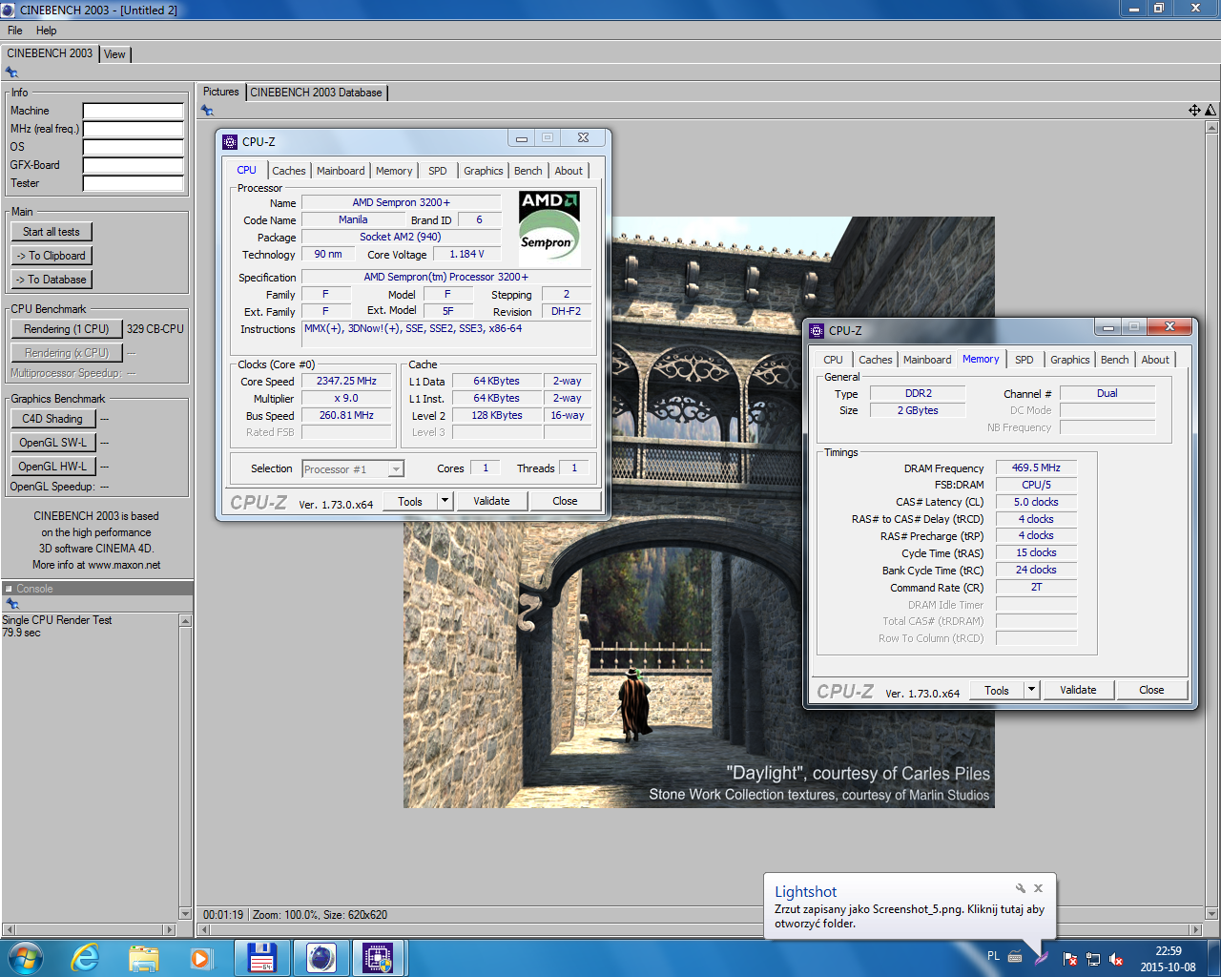Screen dimensions: 1221x977
Task: Run the OpenGL HW-L benchmark
Action: (x=52, y=467)
